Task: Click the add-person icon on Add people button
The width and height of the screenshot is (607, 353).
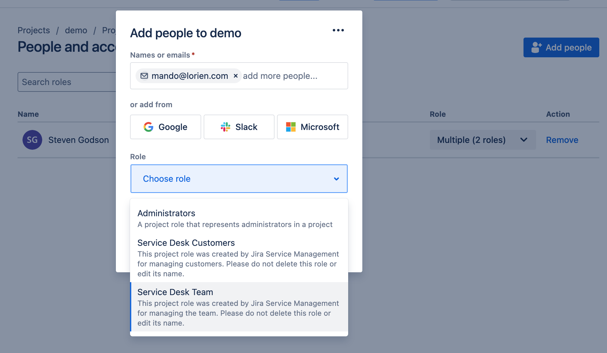Action: click(536, 47)
